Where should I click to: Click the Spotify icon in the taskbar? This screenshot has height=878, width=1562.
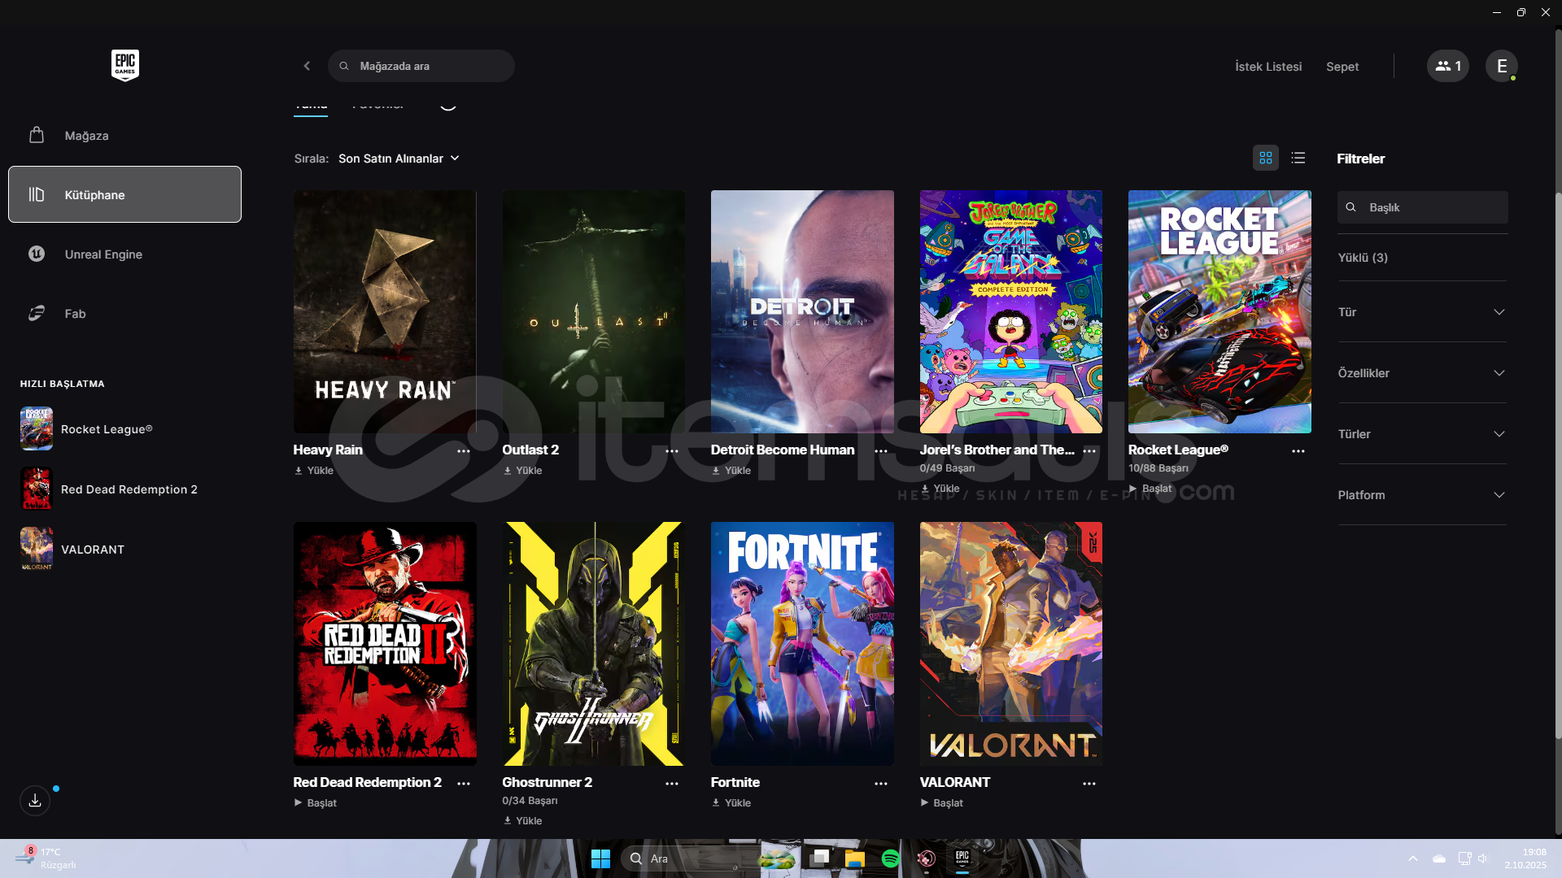[x=890, y=858]
